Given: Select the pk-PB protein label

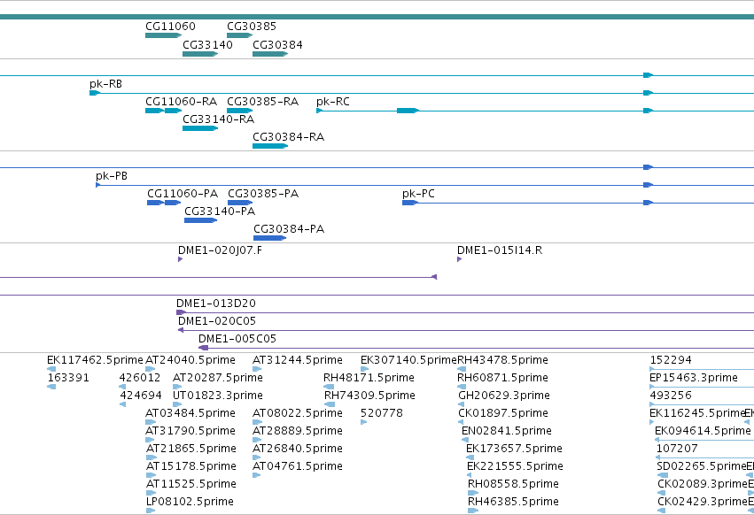Looking at the screenshot, I should (112, 176).
